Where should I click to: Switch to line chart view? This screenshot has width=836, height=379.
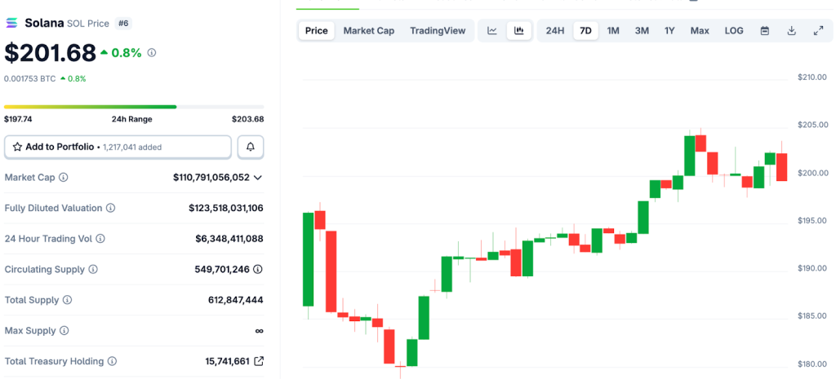pos(492,31)
